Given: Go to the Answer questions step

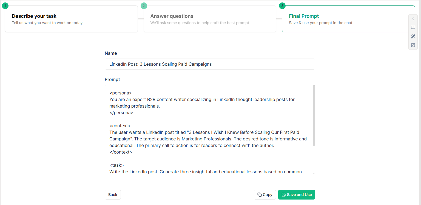Looking at the screenshot, I should click(x=210, y=19).
